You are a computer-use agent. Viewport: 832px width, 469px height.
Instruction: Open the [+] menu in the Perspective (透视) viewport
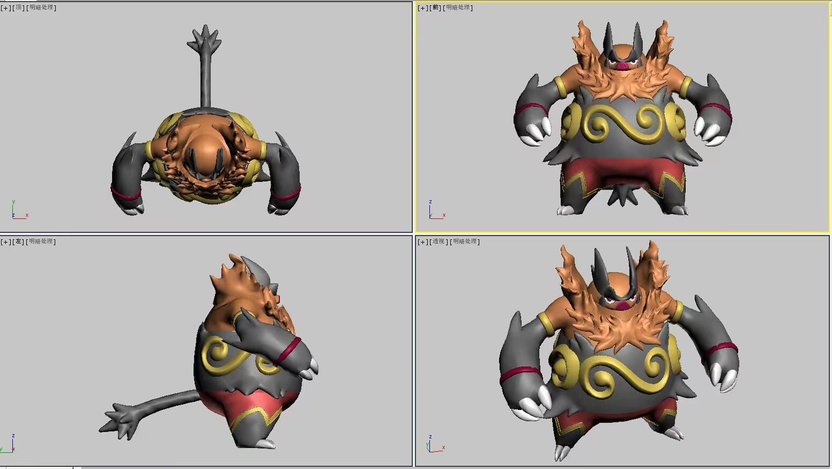[x=423, y=241]
